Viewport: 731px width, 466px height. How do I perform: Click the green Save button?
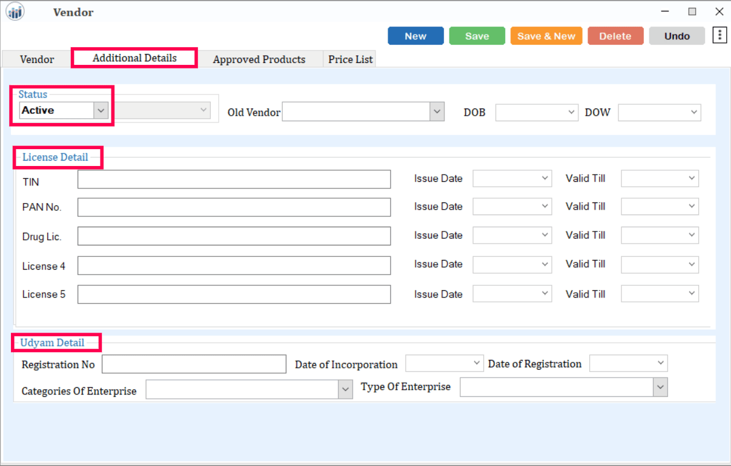[x=477, y=36]
